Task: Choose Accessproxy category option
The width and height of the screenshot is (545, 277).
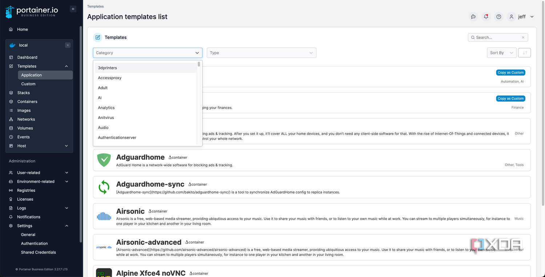Action: click(146, 78)
